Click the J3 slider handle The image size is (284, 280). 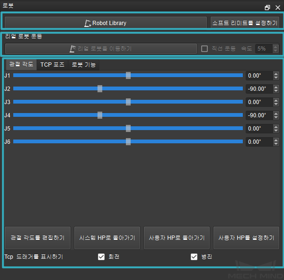[x=128, y=102]
